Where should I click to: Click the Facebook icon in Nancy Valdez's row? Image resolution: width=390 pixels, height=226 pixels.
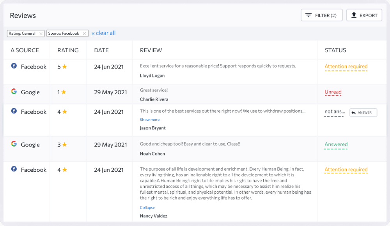click(14, 169)
